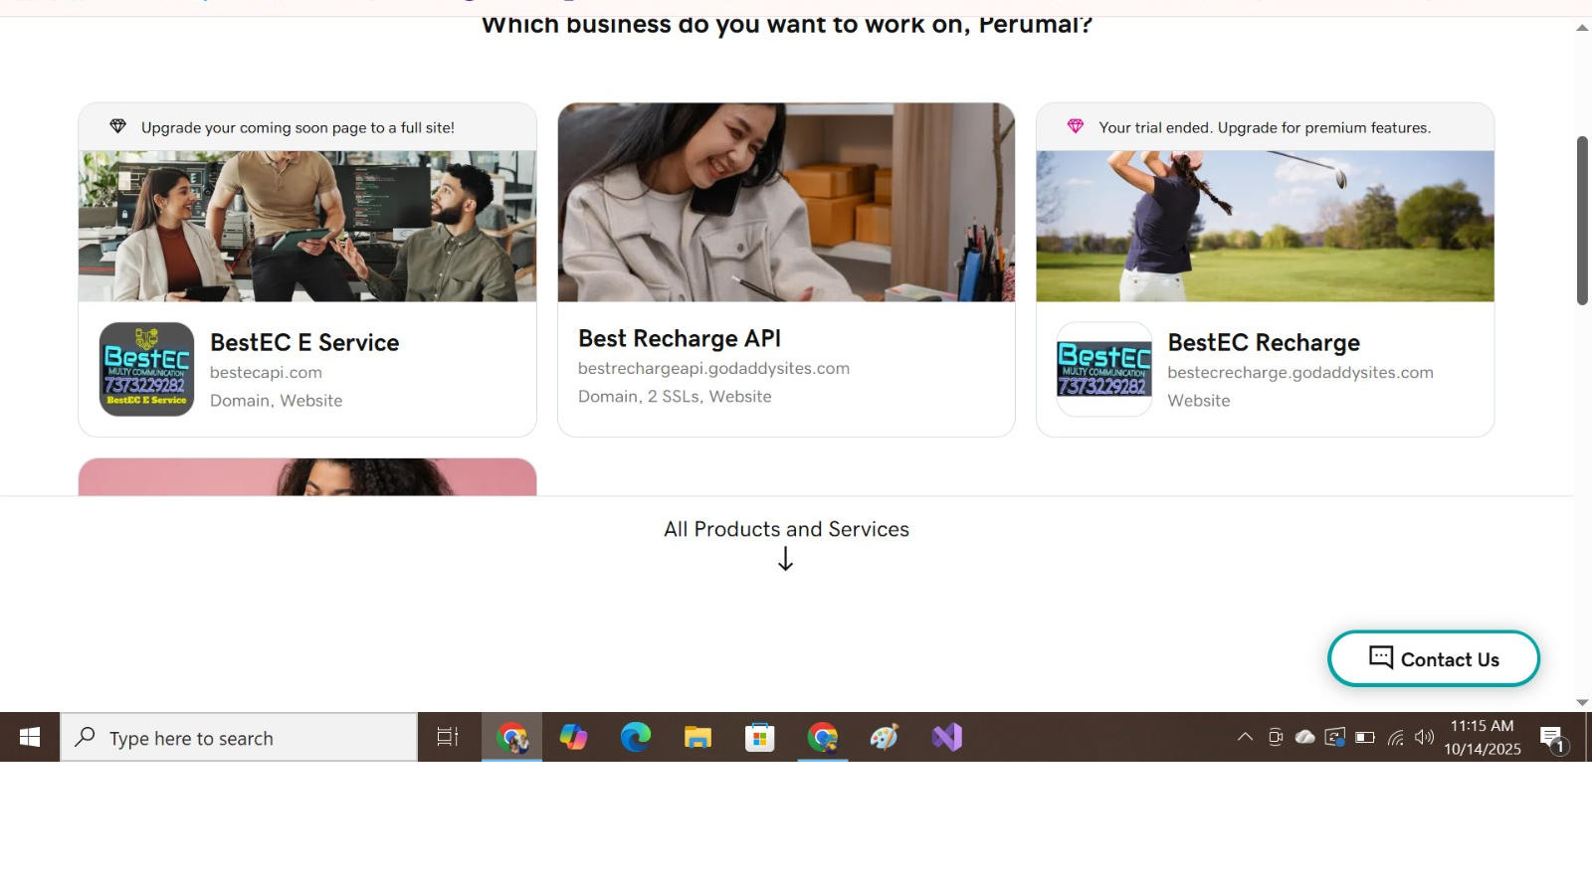Click the diamond icon beside the coming soon upgrade banner

tap(118, 127)
